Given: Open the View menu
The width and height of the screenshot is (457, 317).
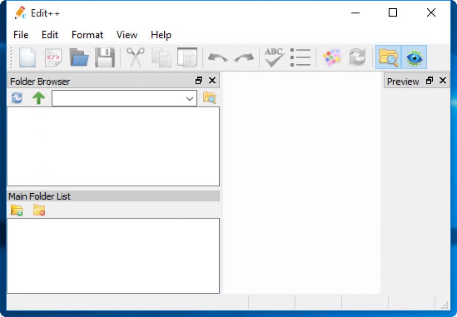Looking at the screenshot, I should coord(127,35).
